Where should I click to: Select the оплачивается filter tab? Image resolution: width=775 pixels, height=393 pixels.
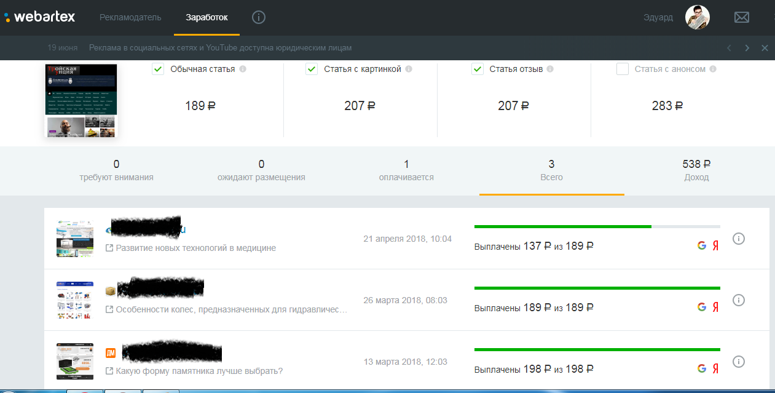point(406,170)
